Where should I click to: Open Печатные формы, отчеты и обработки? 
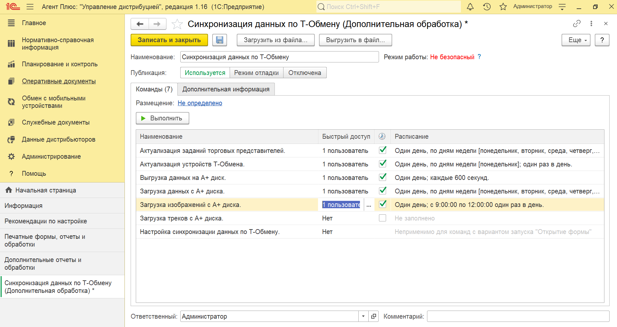click(x=62, y=240)
